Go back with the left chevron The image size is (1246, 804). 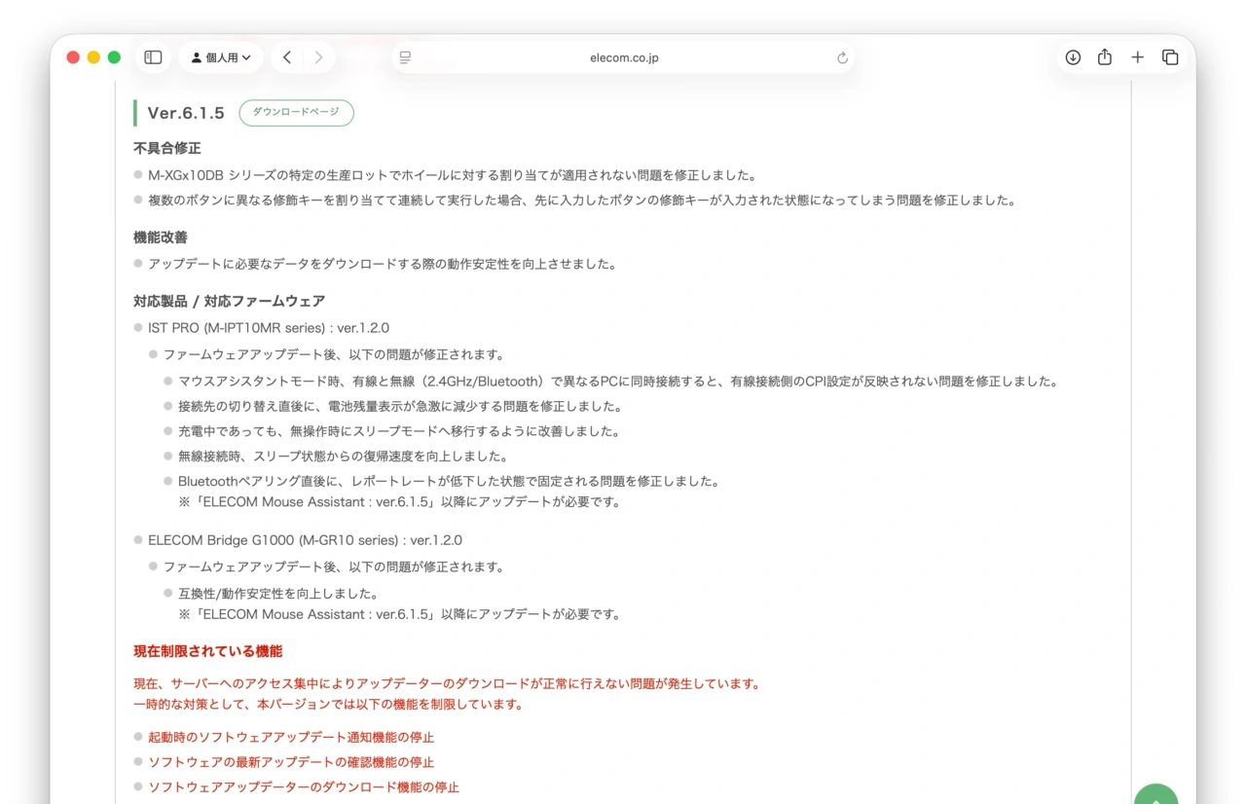(x=287, y=57)
